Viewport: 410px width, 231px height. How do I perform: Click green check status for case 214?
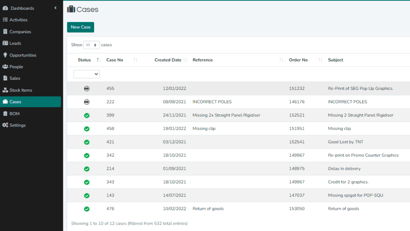[87, 169]
